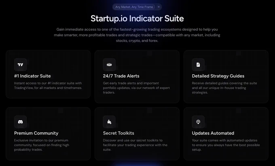Select the early trade alerts description
This screenshot has width=275, height=166.
coord(136,88)
